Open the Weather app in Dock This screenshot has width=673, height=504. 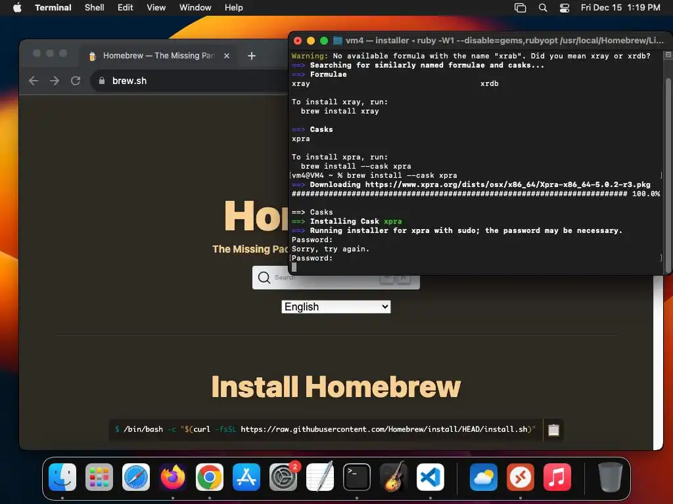484,477
